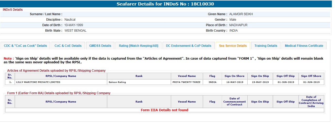
Task: Click the Flag header in Articles table
Action: [212, 76]
